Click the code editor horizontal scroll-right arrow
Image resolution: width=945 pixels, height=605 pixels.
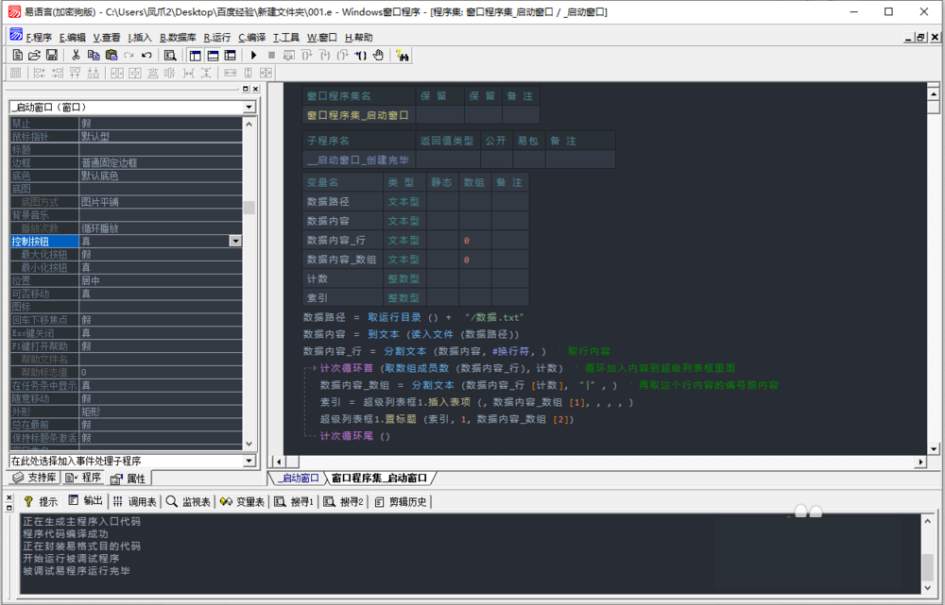coord(920,462)
